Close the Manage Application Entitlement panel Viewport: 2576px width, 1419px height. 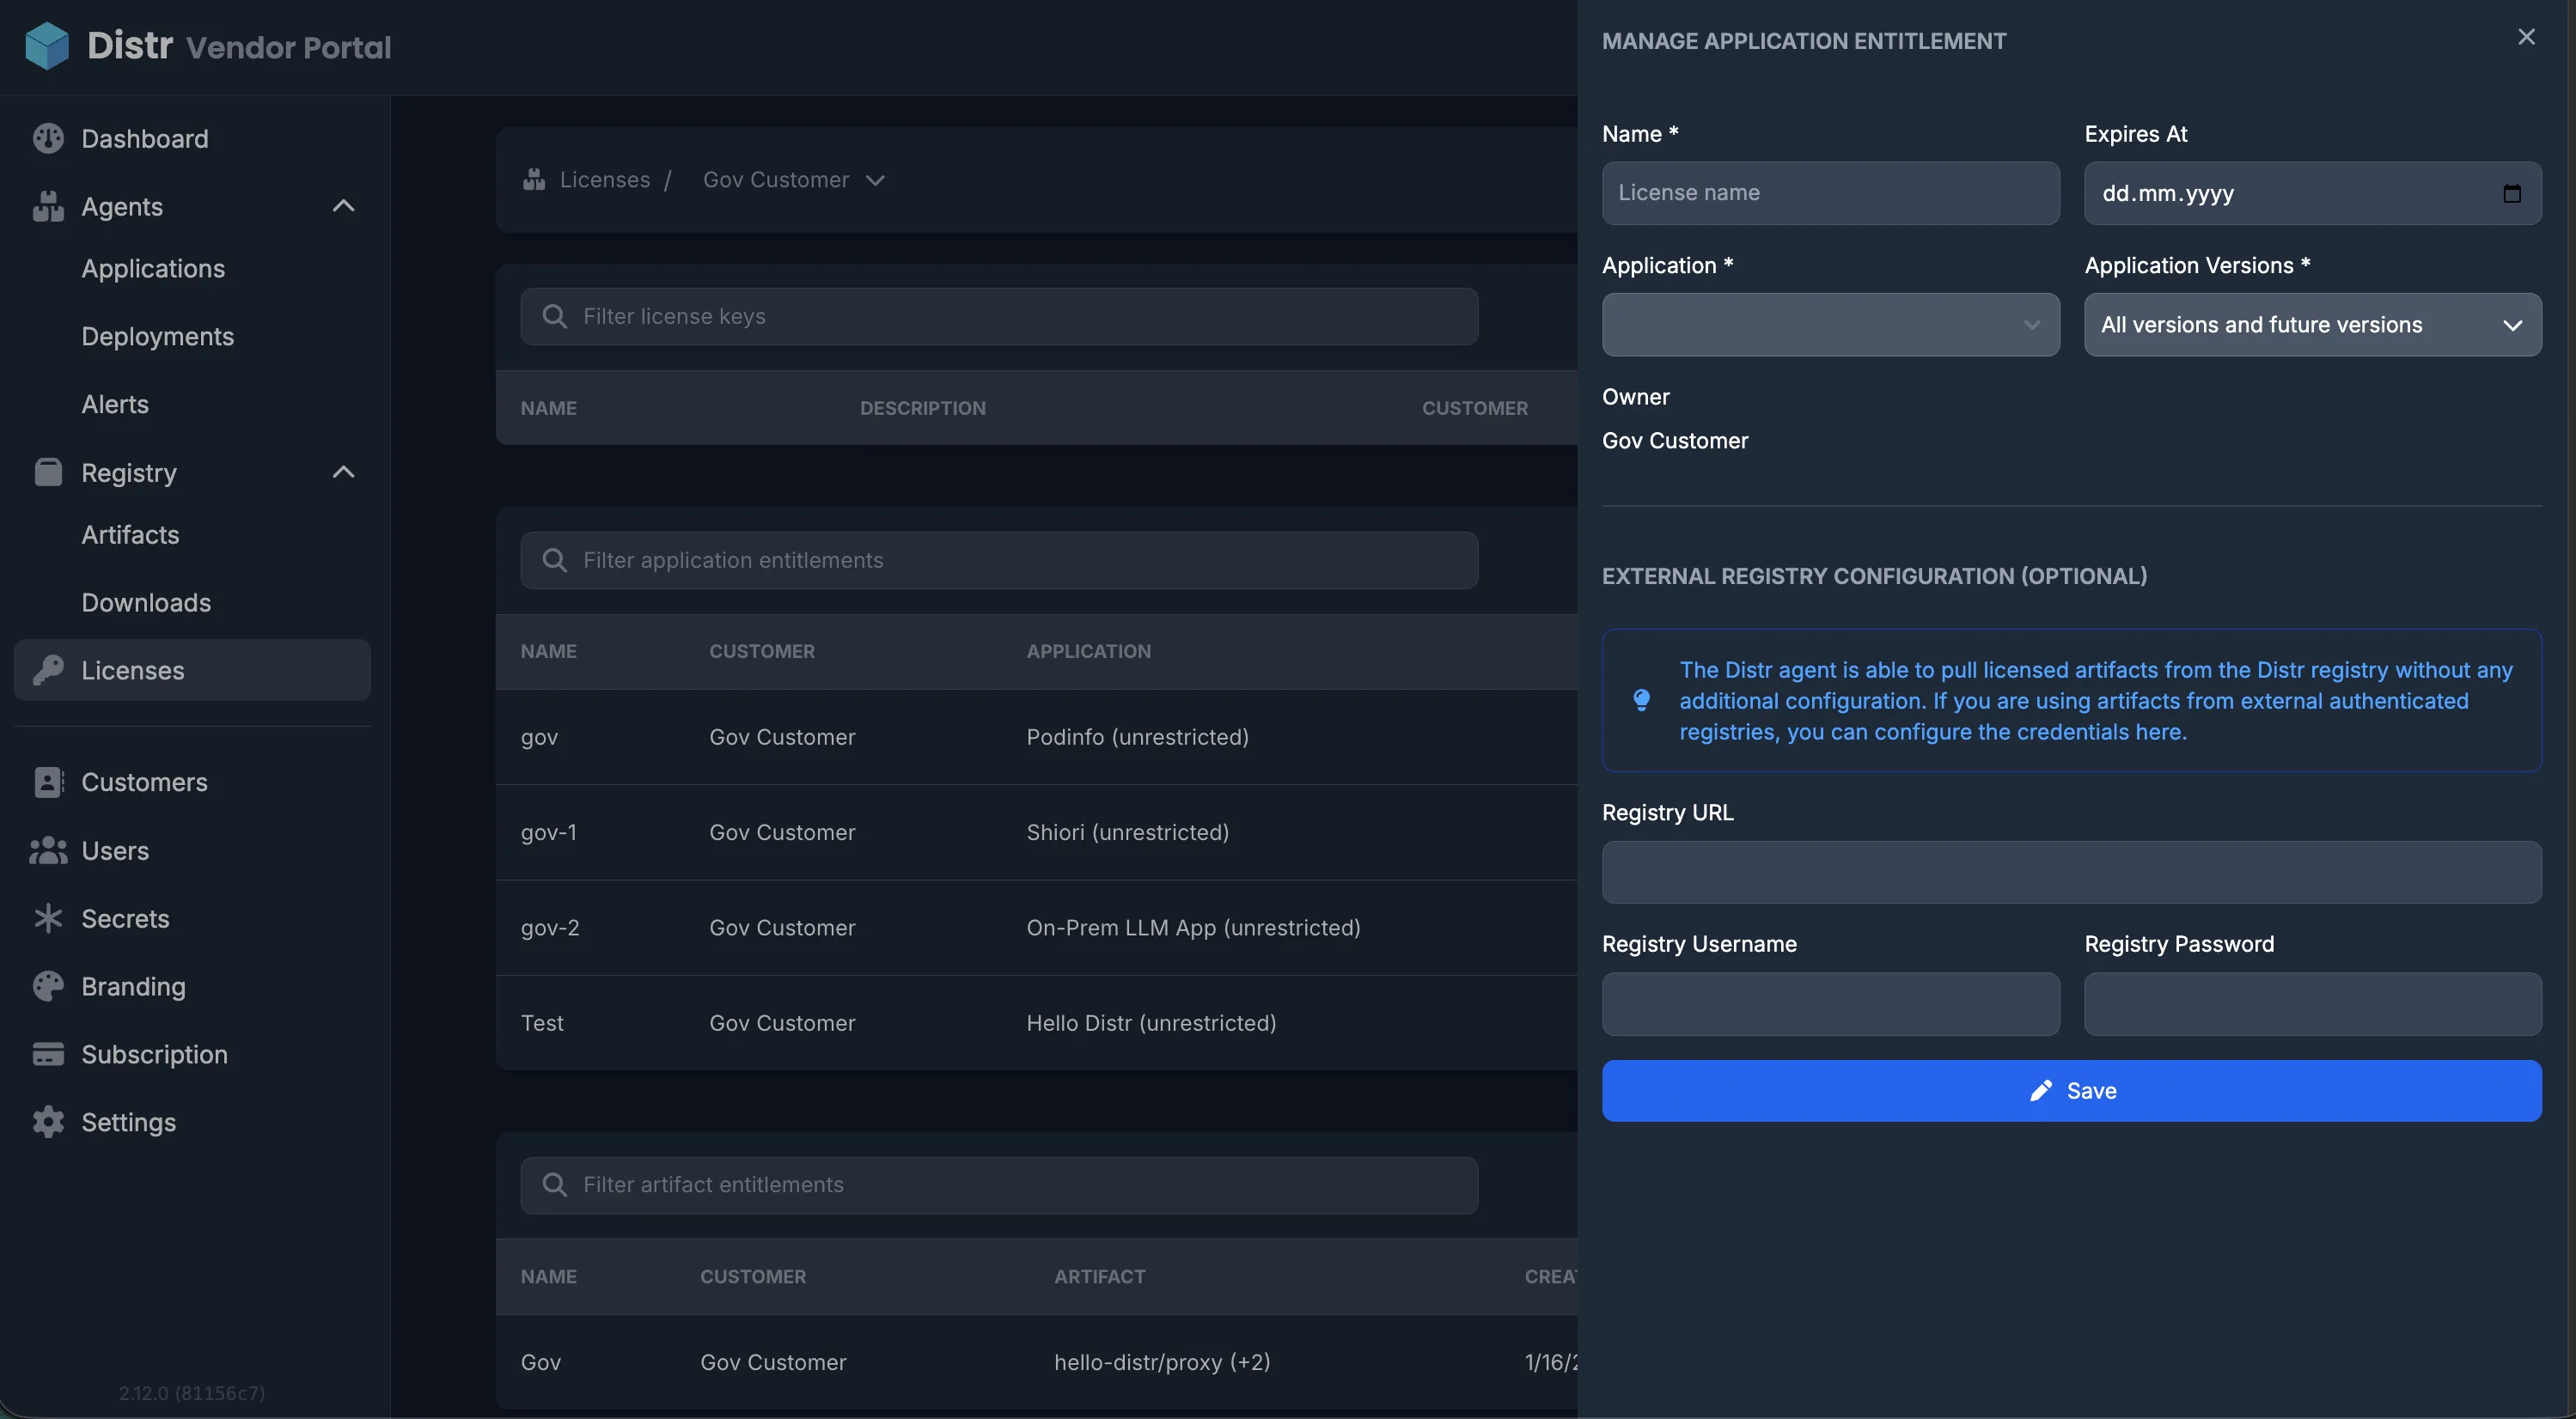(2527, 37)
